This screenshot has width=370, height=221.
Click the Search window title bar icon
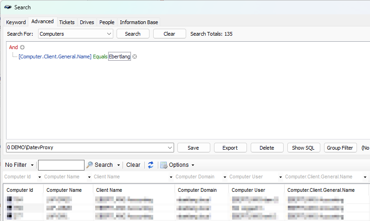8,7
